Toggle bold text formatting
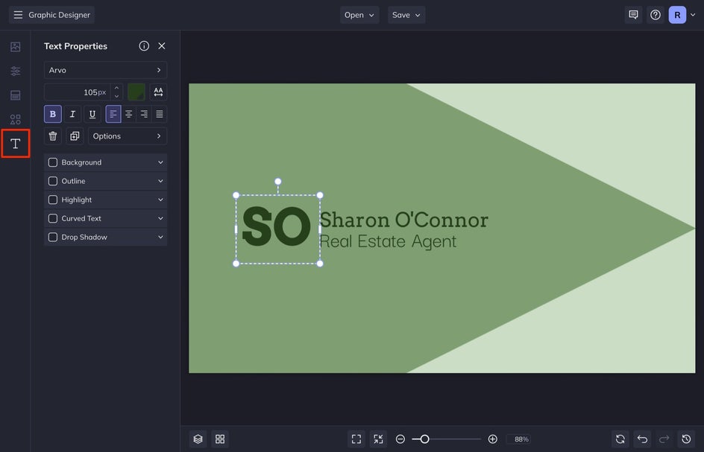704x452 pixels. [x=52, y=114]
